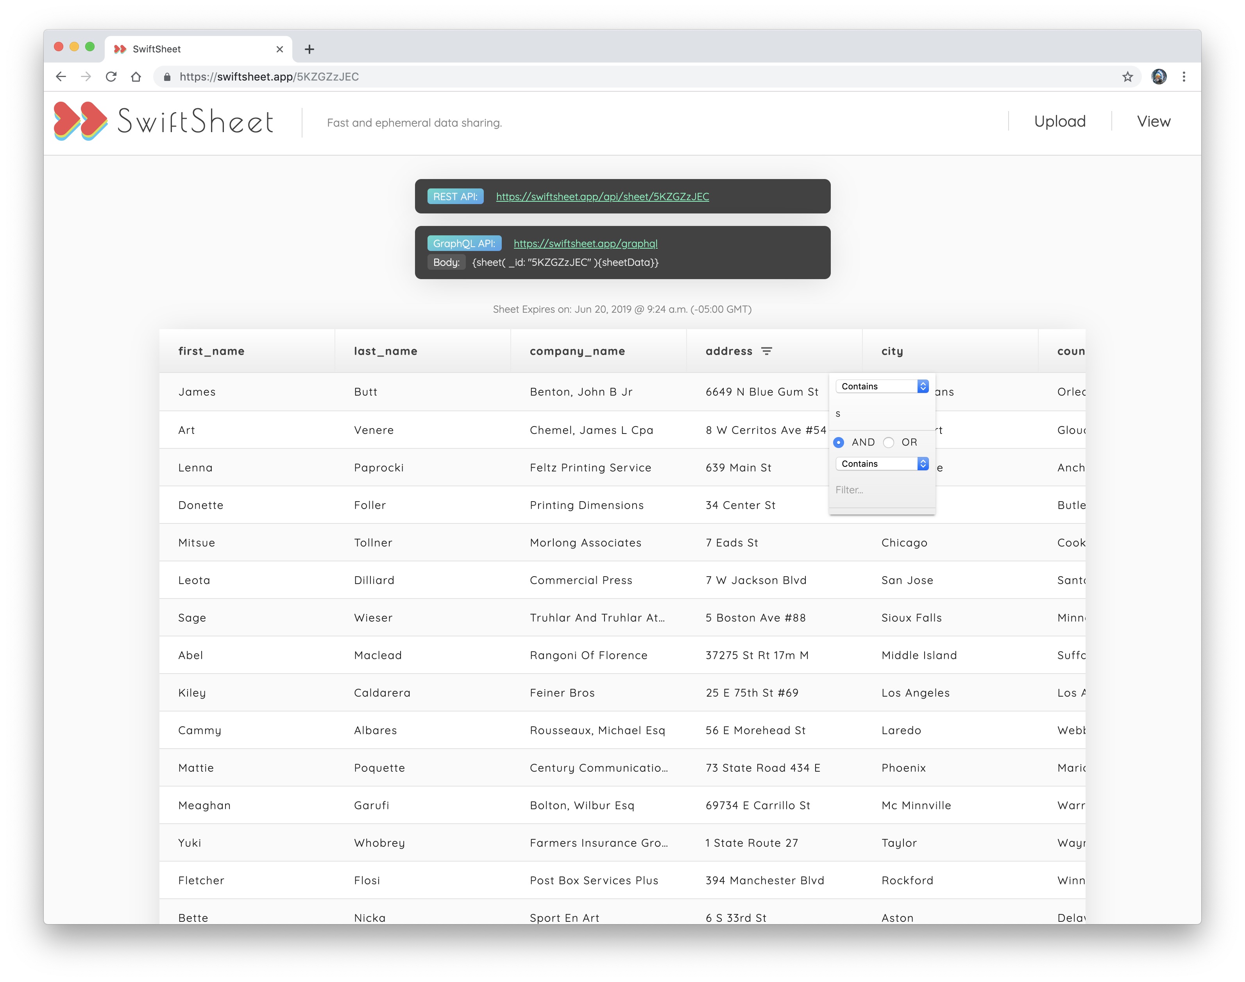1245x982 pixels.
Task: Open the View menu item
Action: point(1153,121)
